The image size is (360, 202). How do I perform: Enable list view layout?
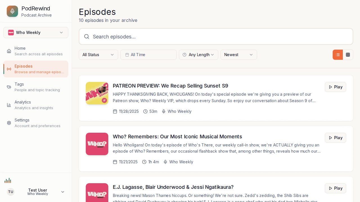(337, 55)
